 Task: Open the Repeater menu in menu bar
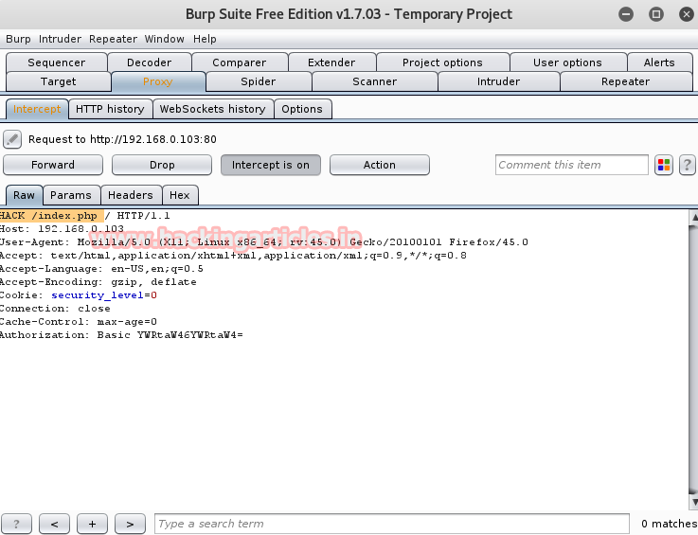[x=113, y=39]
